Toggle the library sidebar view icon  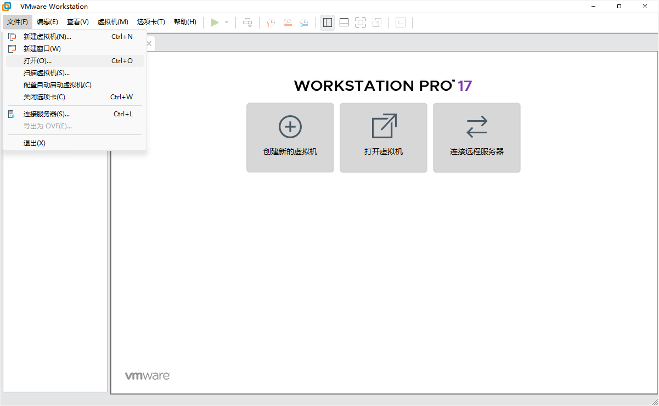pos(328,22)
